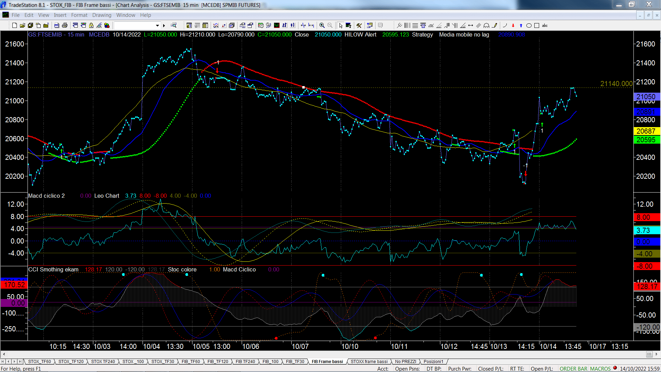661x372 pixels.
Task: Open the toolbar symbol combo box dropdown
Action: click(157, 25)
